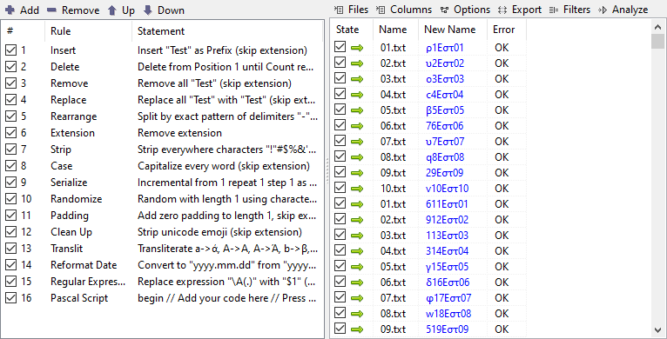Click the Down arrow icon

(148, 10)
